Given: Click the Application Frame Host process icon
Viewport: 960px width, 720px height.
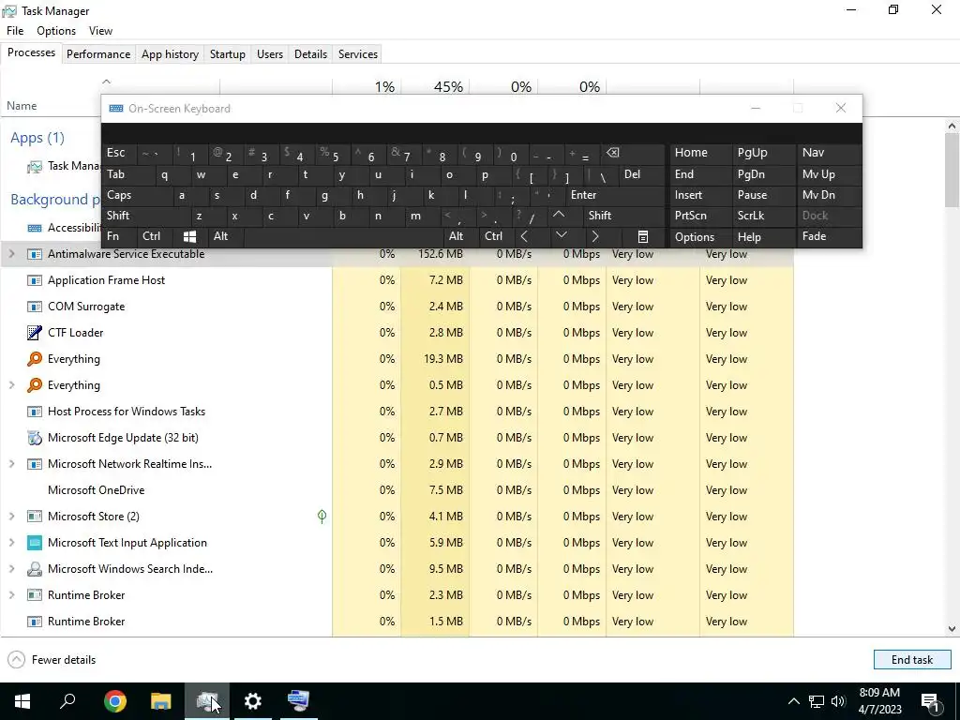Looking at the screenshot, I should pyautogui.click(x=35, y=280).
